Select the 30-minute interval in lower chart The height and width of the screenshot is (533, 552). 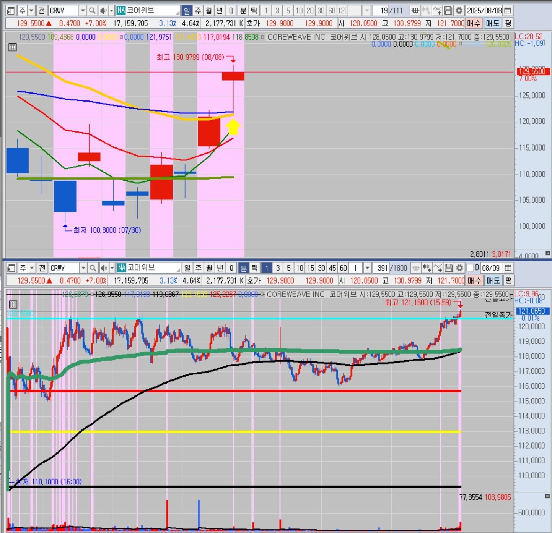pyautogui.click(x=322, y=268)
